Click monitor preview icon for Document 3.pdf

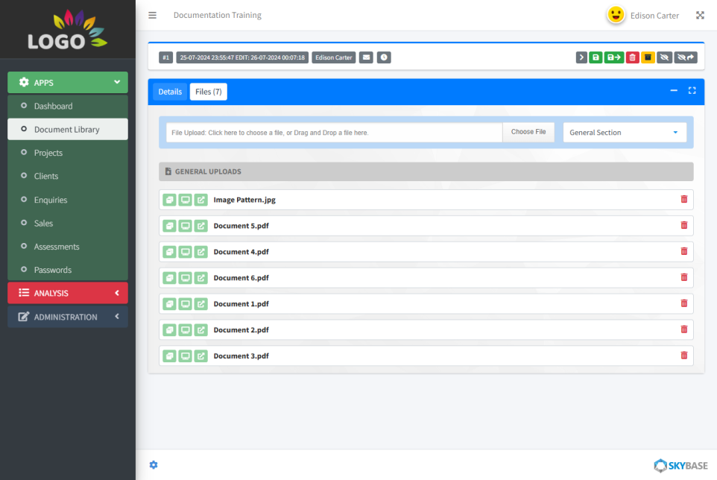[185, 356]
